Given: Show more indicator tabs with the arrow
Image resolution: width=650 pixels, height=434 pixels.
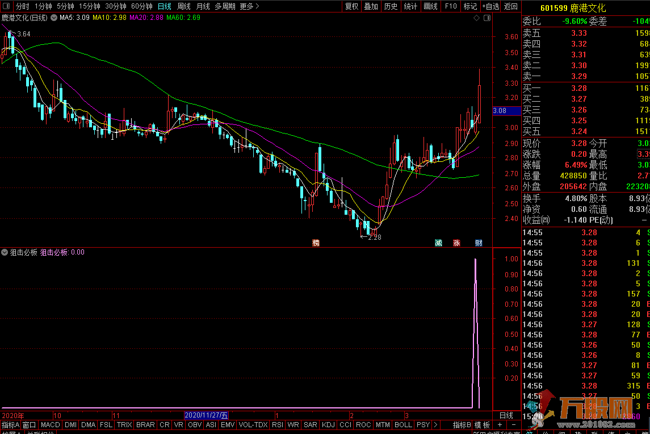Looking at the screenshot, I should (435, 425).
